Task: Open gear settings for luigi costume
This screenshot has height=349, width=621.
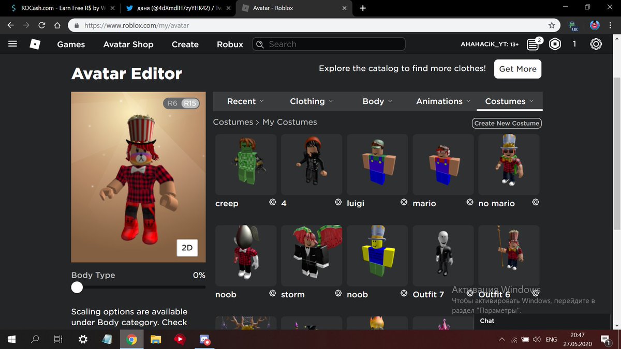Action: click(x=404, y=202)
